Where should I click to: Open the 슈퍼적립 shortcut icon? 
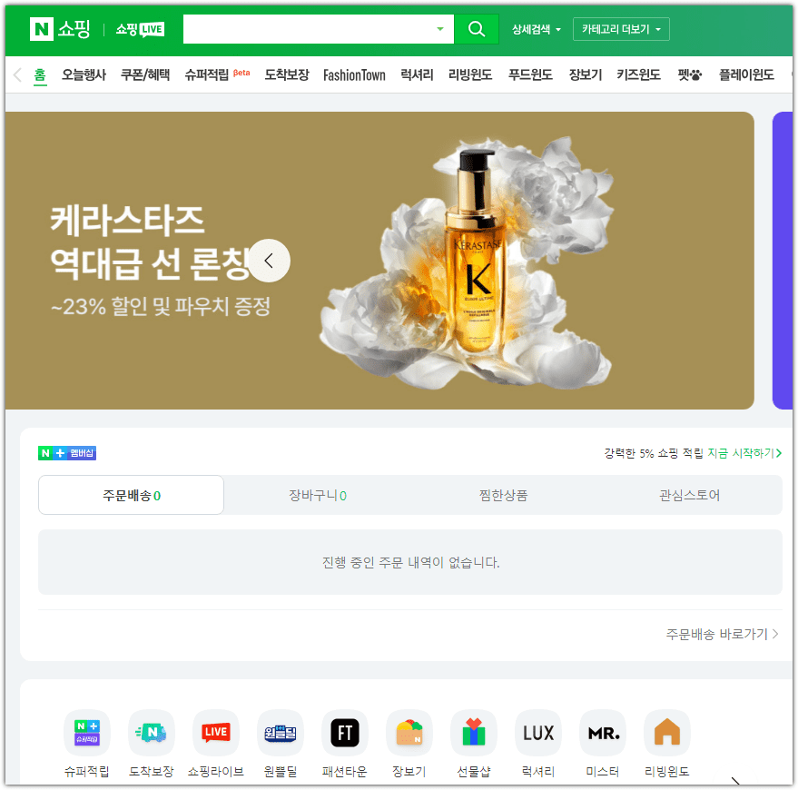pos(86,732)
